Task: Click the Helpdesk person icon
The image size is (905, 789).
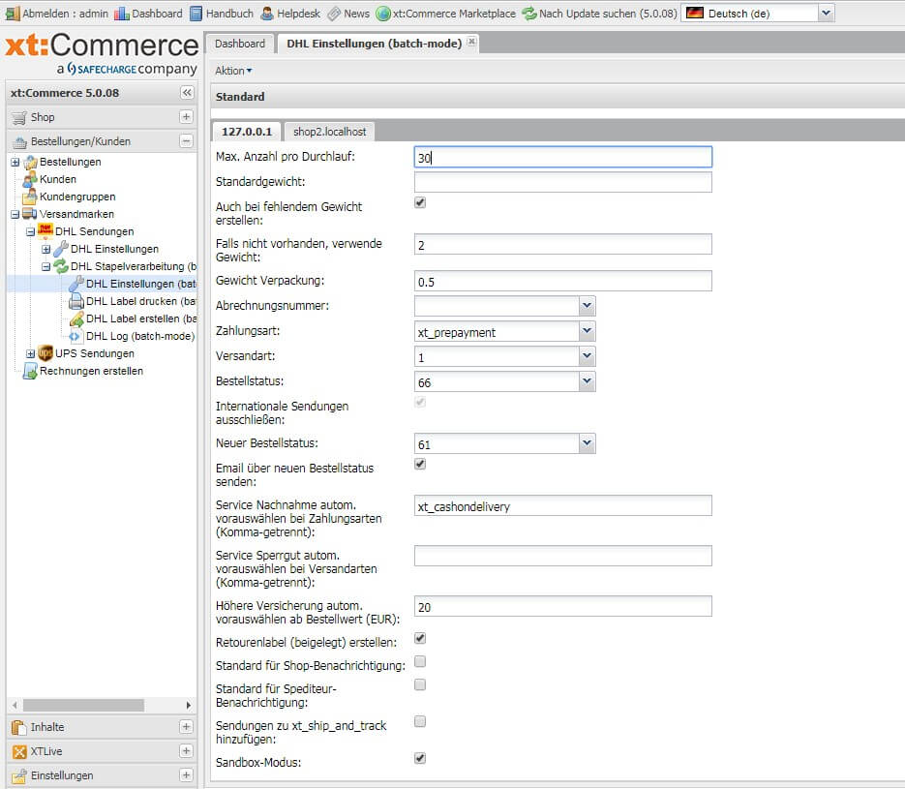Action: (266, 14)
